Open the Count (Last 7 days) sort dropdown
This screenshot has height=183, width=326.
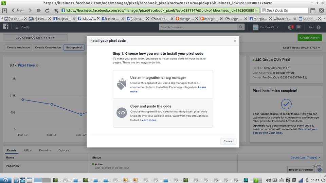305,158
